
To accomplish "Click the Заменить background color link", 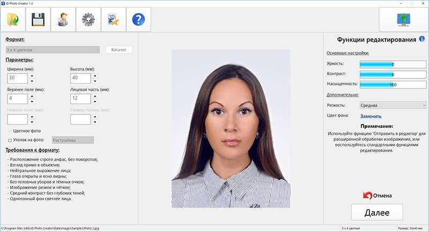I will point(371,116).
